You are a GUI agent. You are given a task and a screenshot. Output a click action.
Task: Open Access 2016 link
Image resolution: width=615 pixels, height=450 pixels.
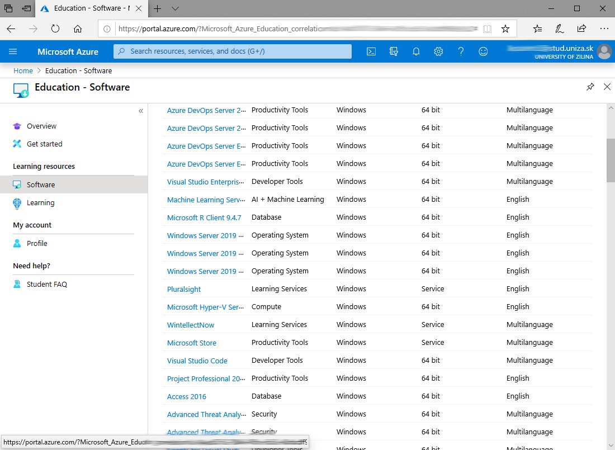(186, 397)
